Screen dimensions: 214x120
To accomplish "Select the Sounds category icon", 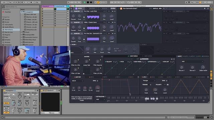I will pyautogui.click(x=3, y=19).
